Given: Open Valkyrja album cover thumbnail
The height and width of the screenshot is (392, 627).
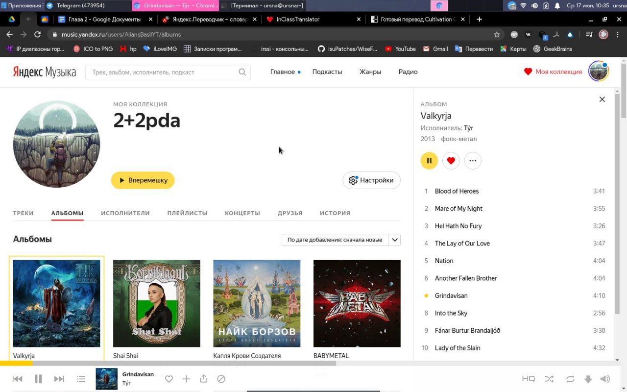Looking at the screenshot, I should coord(56,303).
